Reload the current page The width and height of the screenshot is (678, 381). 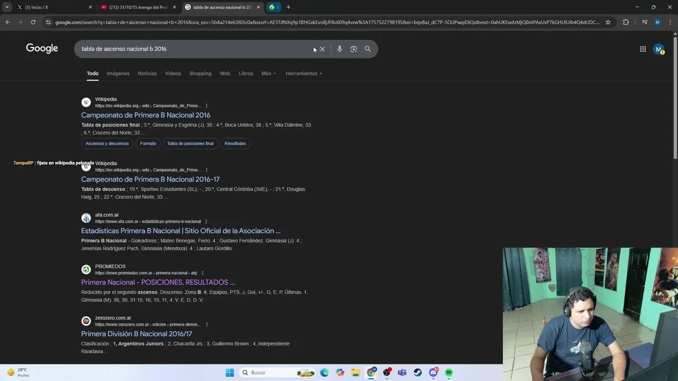coord(33,22)
